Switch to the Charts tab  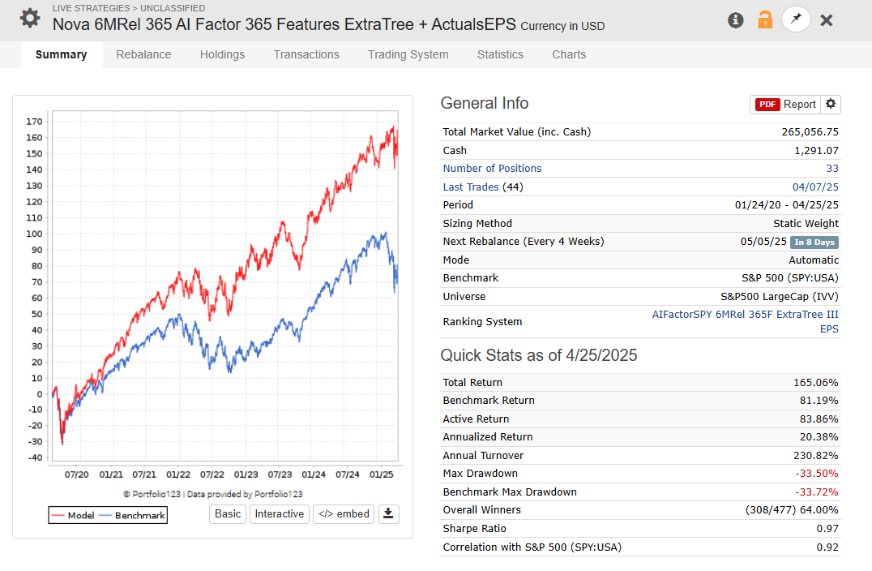pos(569,54)
